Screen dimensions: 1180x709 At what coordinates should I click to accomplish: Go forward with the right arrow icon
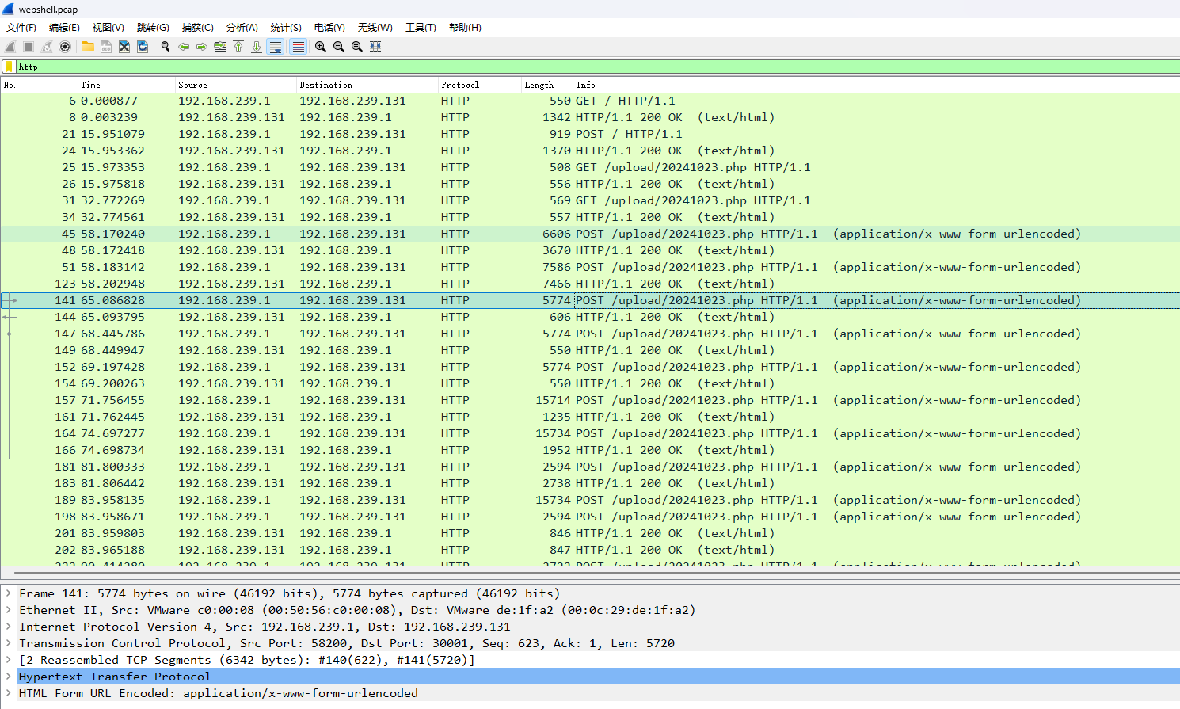(x=202, y=47)
